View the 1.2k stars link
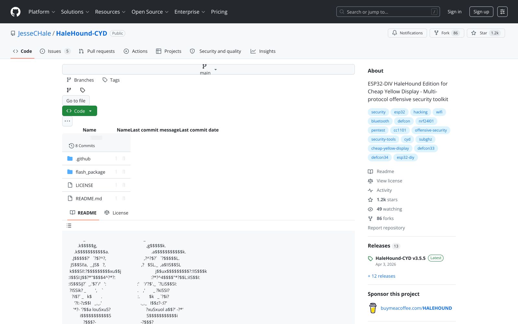The image size is (518, 324). point(383,200)
